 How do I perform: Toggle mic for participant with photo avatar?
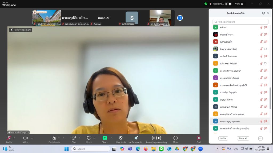pyautogui.click(x=261, y=49)
